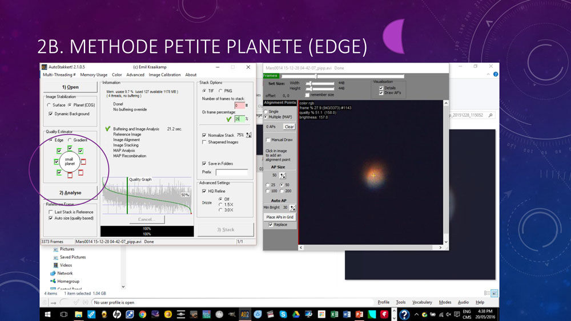This screenshot has width=571, height=321.
Task: Select AP size 100
Action: point(268,191)
